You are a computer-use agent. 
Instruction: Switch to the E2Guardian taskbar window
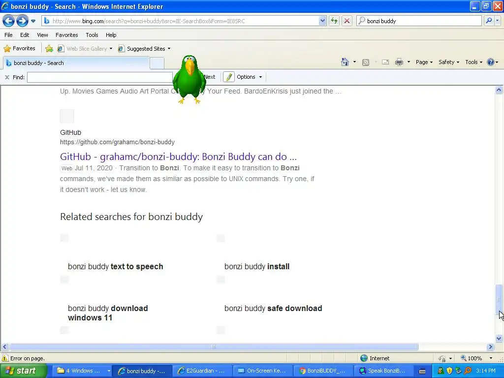pyautogui.click(x=202, y=371)
